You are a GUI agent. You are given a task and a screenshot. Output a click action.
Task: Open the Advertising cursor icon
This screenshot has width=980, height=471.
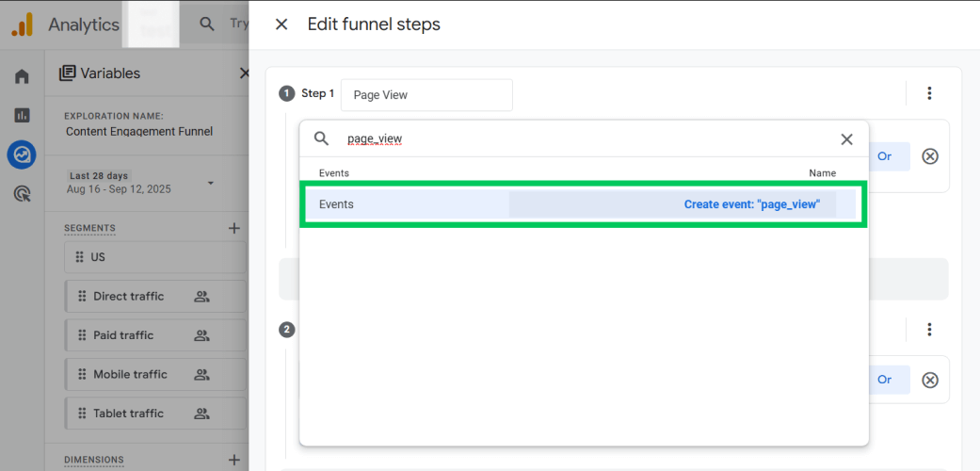pyautogui.click(x=22, y=195)
